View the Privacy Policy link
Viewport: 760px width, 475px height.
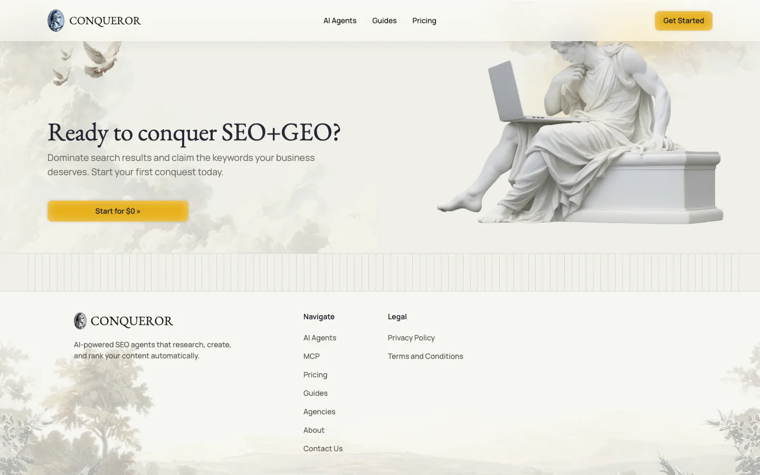411,338
